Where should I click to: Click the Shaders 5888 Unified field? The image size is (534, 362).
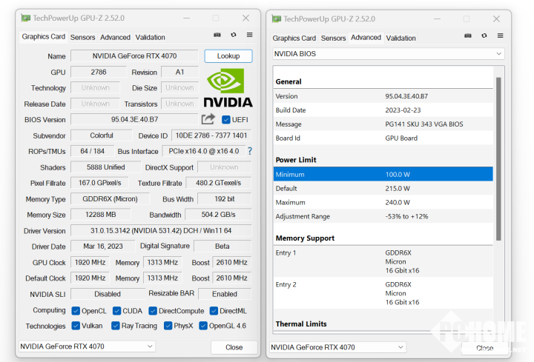coord(105,167)
